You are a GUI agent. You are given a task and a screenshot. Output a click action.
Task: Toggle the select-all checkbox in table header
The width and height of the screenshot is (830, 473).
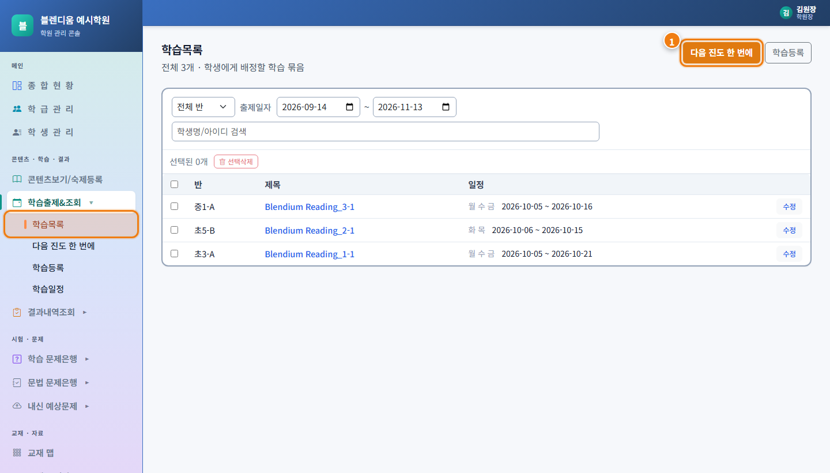[x=175, y=185]
